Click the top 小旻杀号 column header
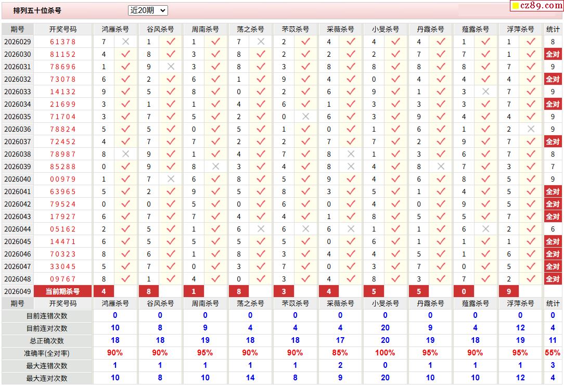Image resolution: width=564 pixels, height=385 pixels. pos(385,29)
